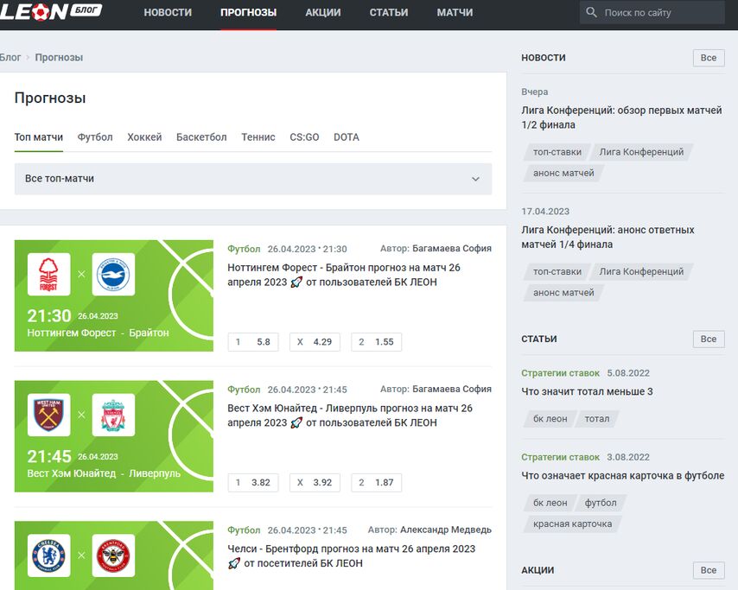738x590 pixels.
Task: Open the Nottingham Forest - Brighton forecast article
Action: tap(344, 275)
